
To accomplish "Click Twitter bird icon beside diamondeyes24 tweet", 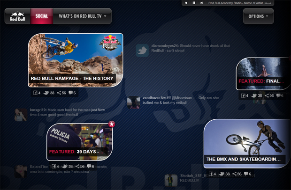I will 142,51.
